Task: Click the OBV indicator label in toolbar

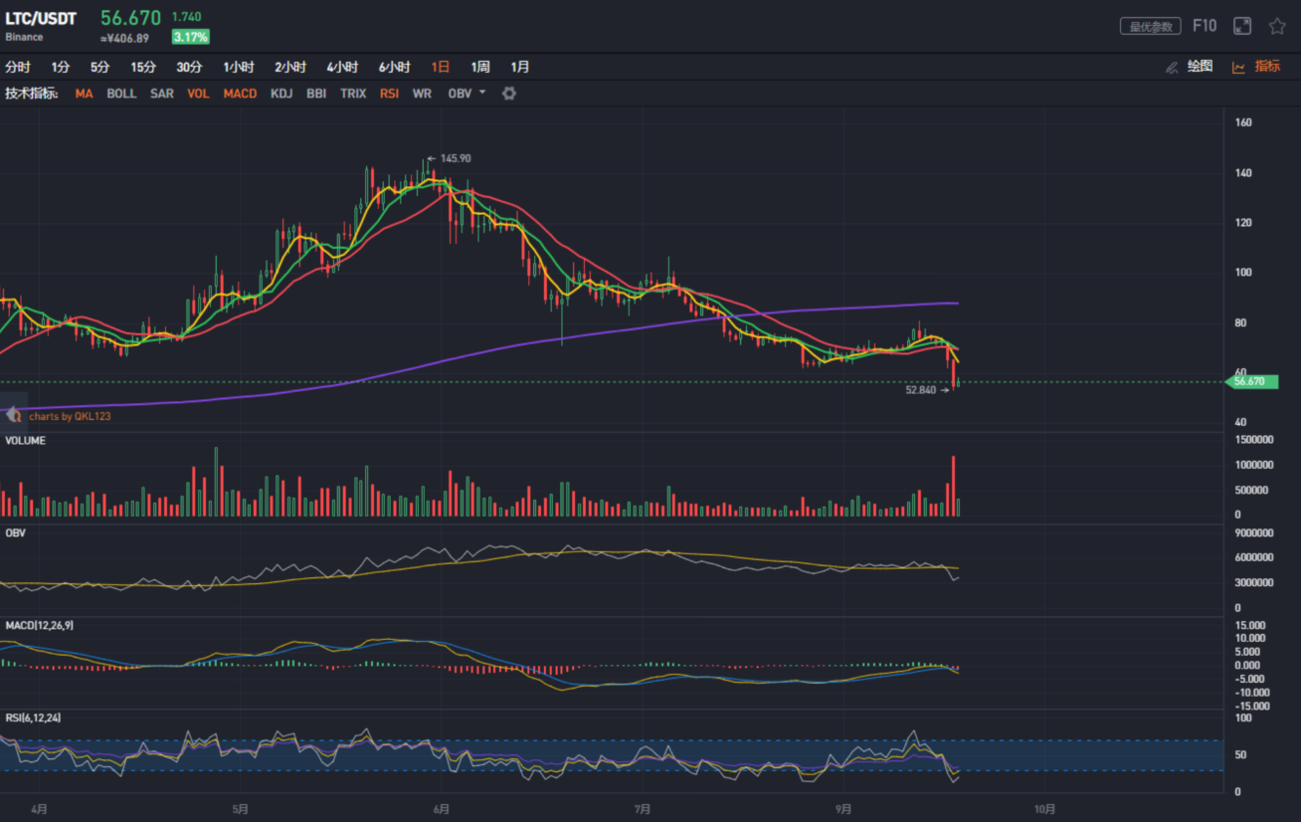Action: point(460,94)
